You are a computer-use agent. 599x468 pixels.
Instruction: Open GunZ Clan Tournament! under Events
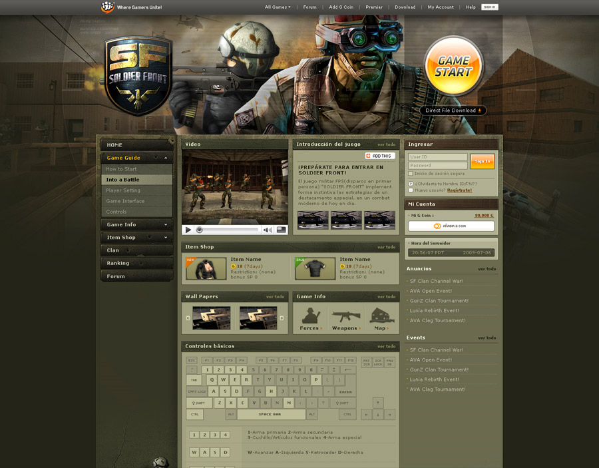(x=439, y=369)
